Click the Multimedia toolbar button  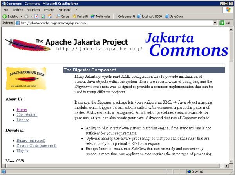coord(100,16)
